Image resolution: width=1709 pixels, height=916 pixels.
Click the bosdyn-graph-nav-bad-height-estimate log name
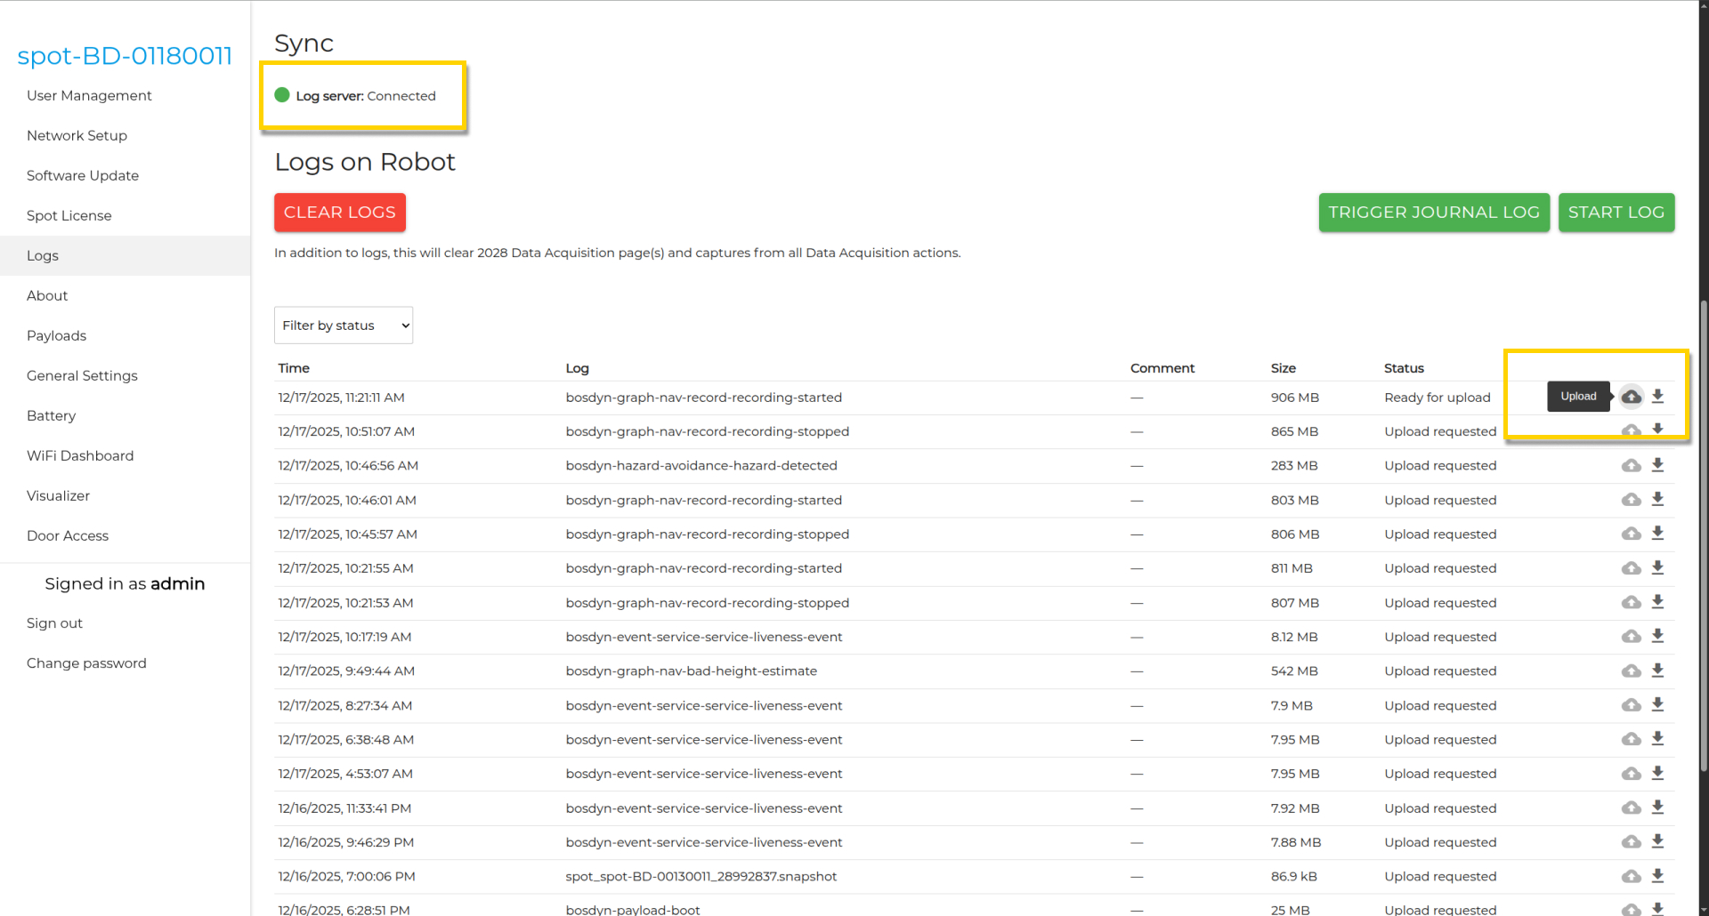(x=692, y=671)
